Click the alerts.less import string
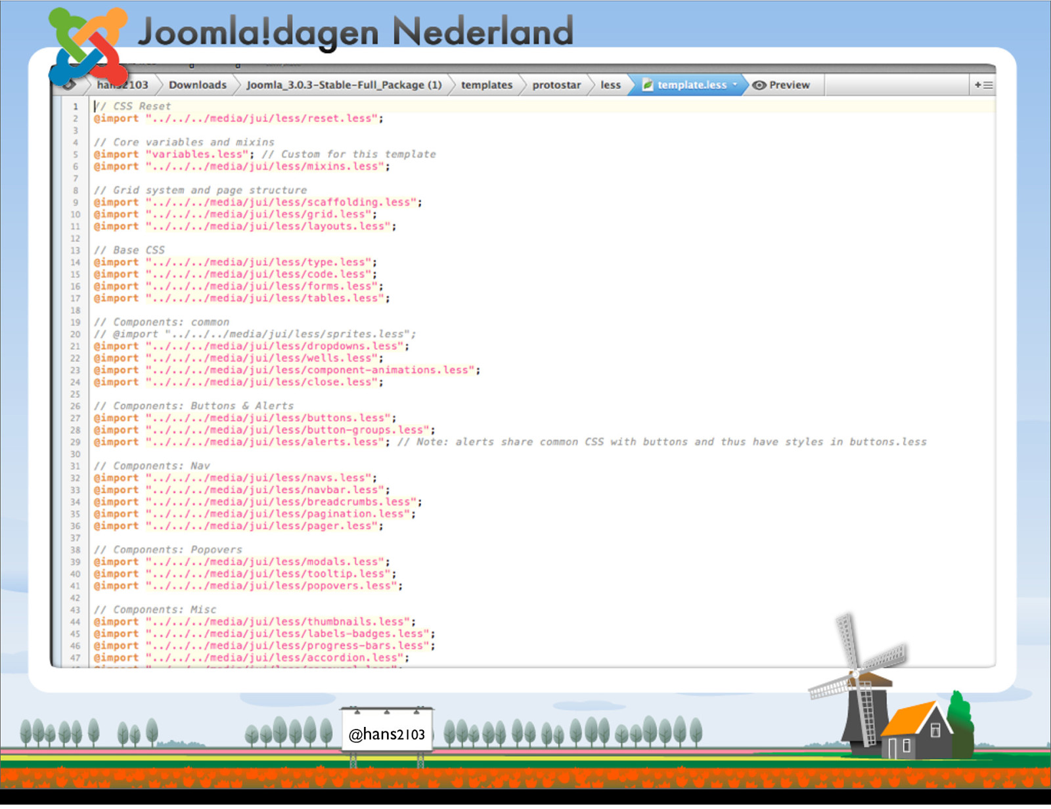Screen dimensions: 1051x809 [x=265, y=442]
